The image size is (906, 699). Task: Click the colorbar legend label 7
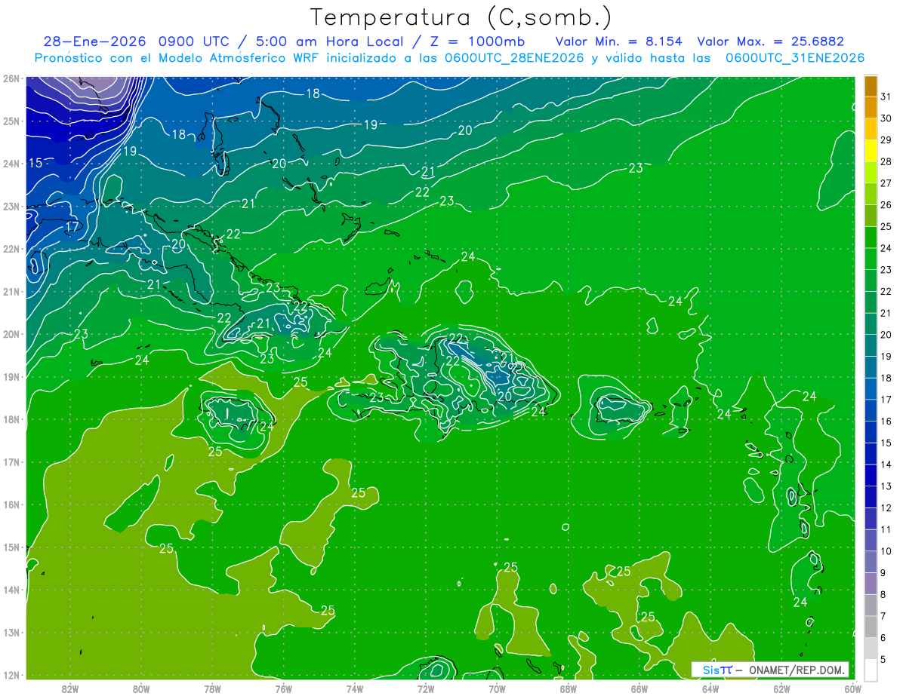884,616
